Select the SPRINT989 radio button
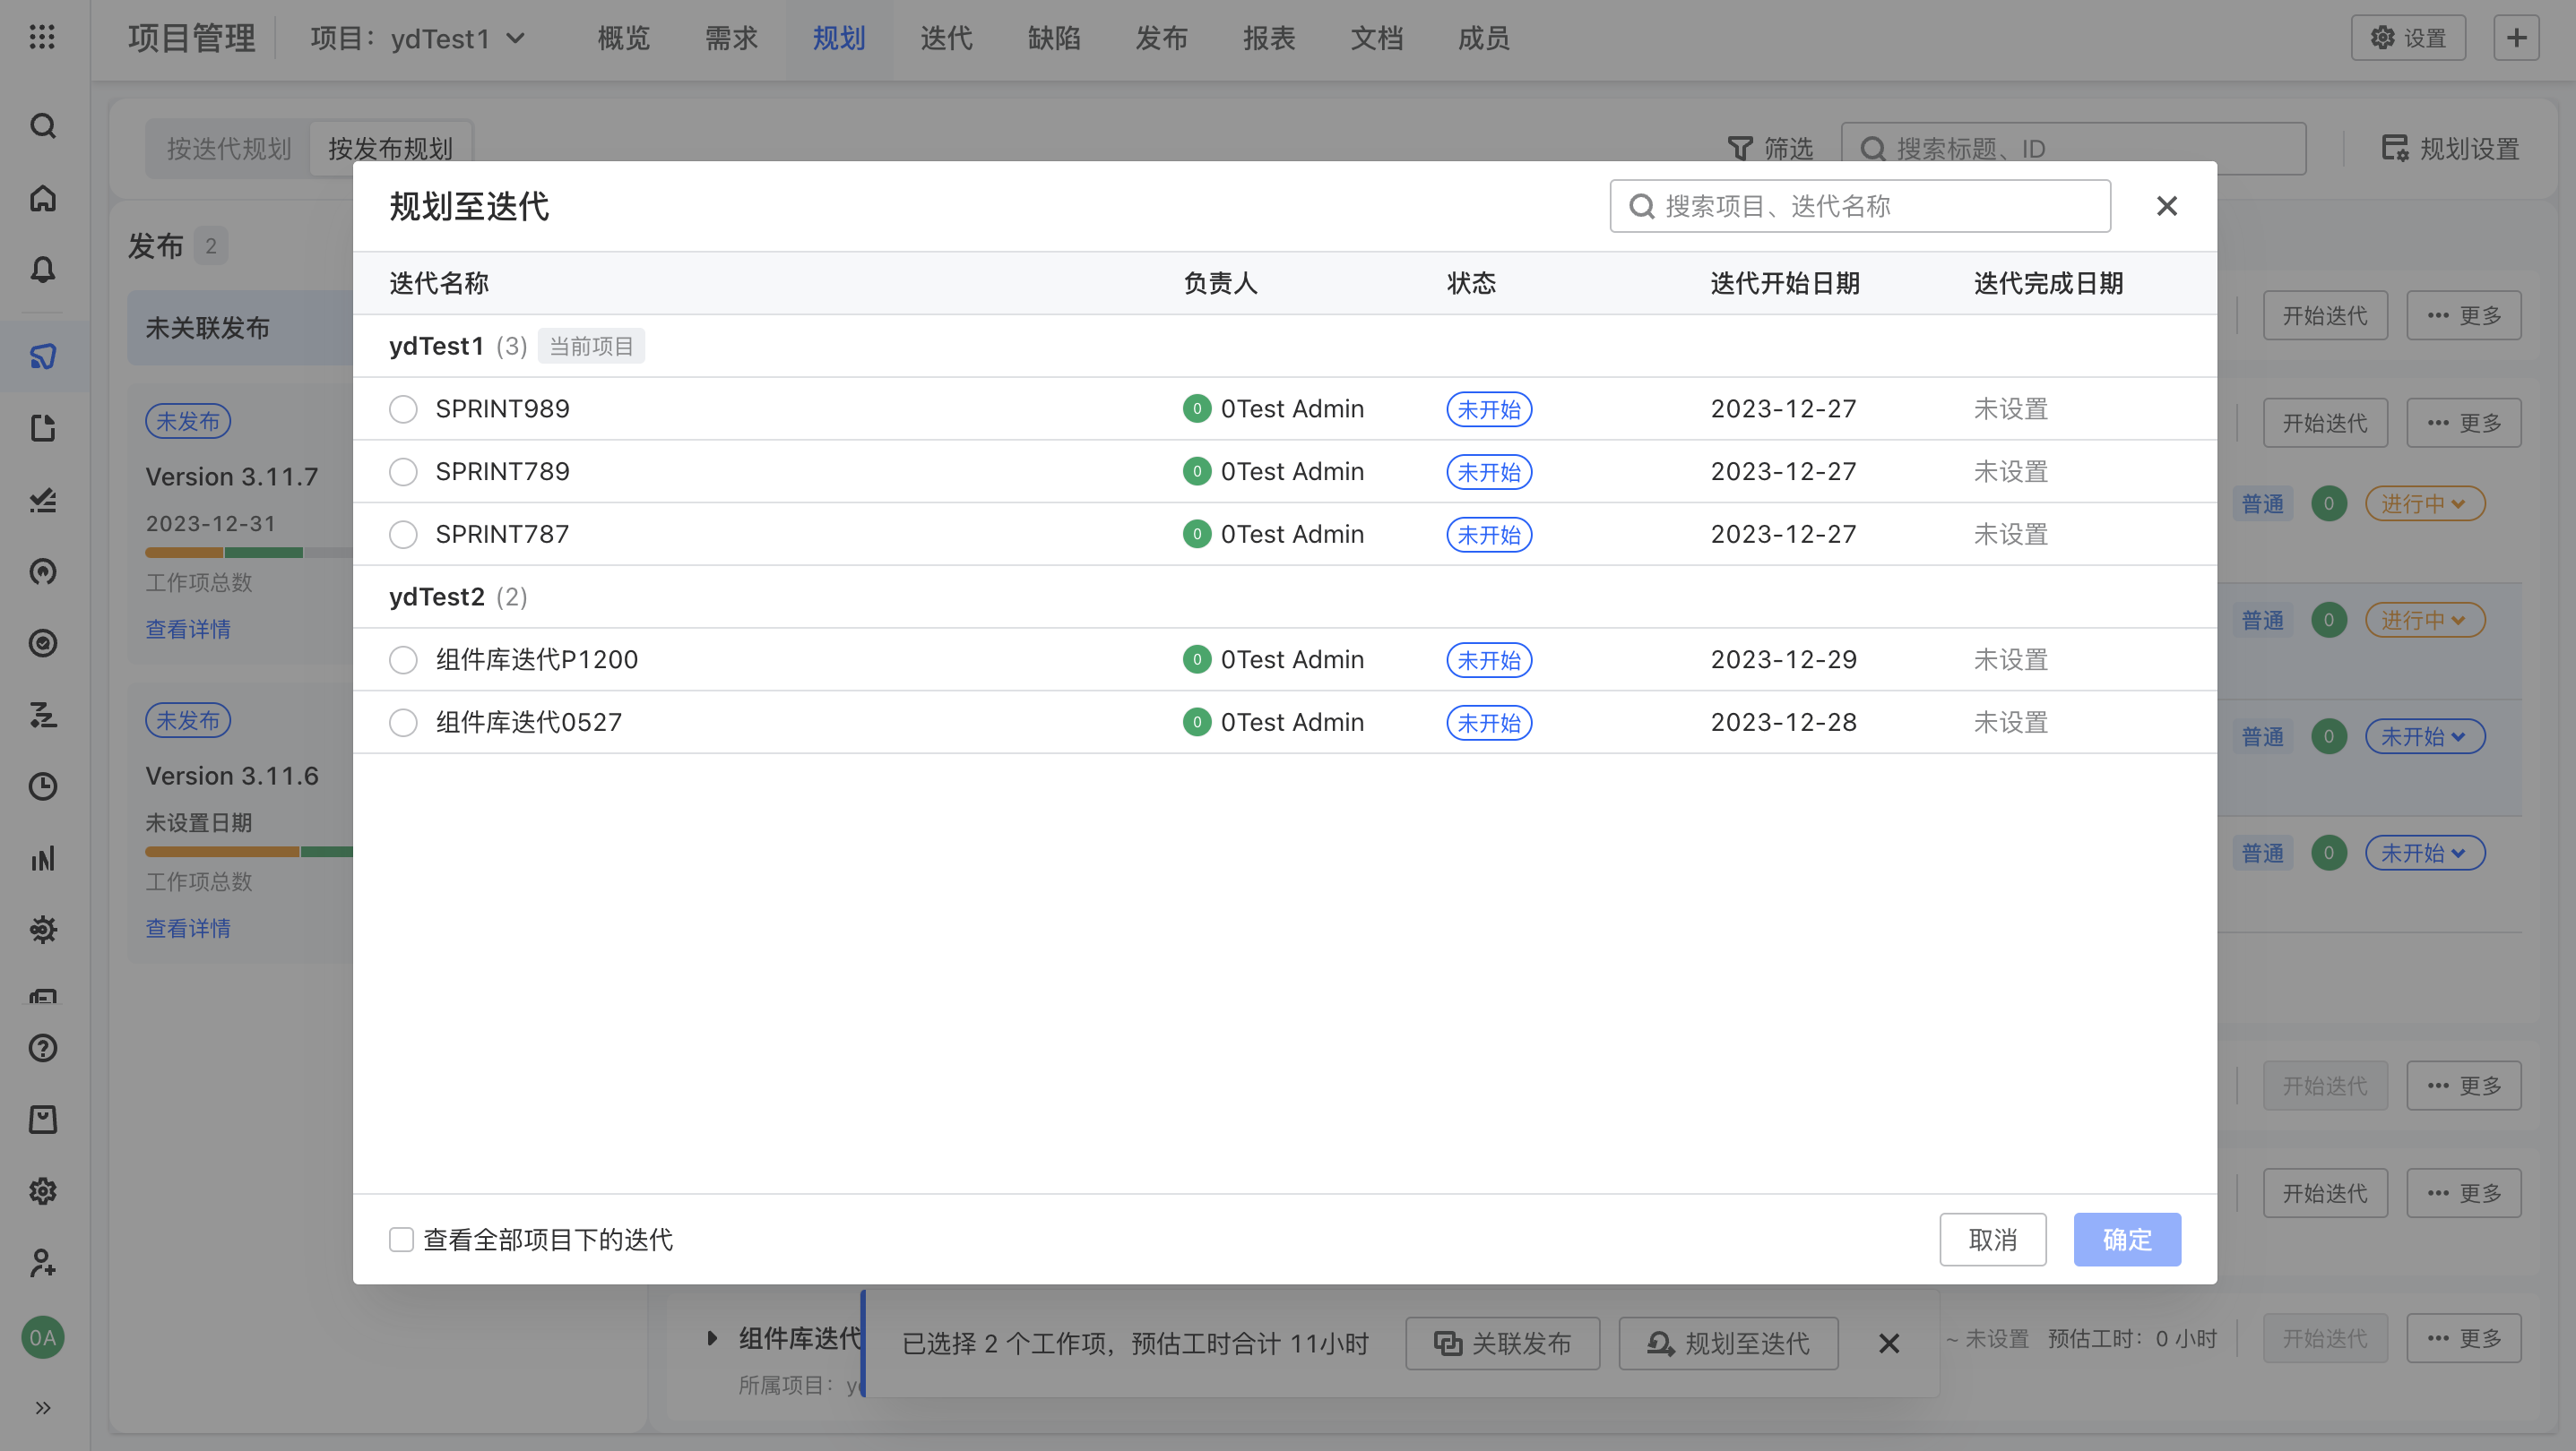 [403, 408]
